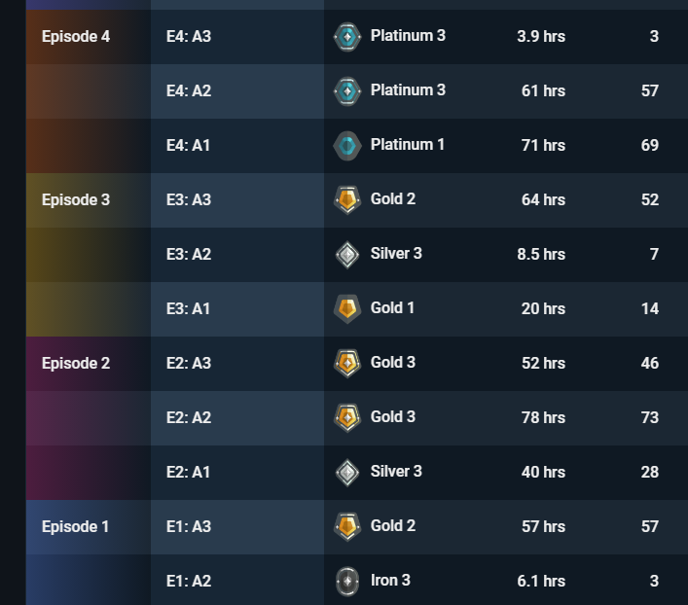Viewport: 688px width, 605px height.
Task: Select the Episode 2 section label
Action: coord(76,364)
